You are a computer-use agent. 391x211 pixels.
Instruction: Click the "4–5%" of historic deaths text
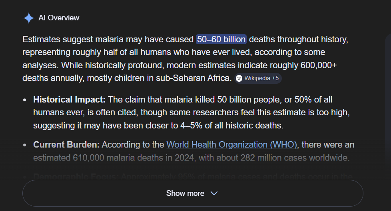pos(192,126)
